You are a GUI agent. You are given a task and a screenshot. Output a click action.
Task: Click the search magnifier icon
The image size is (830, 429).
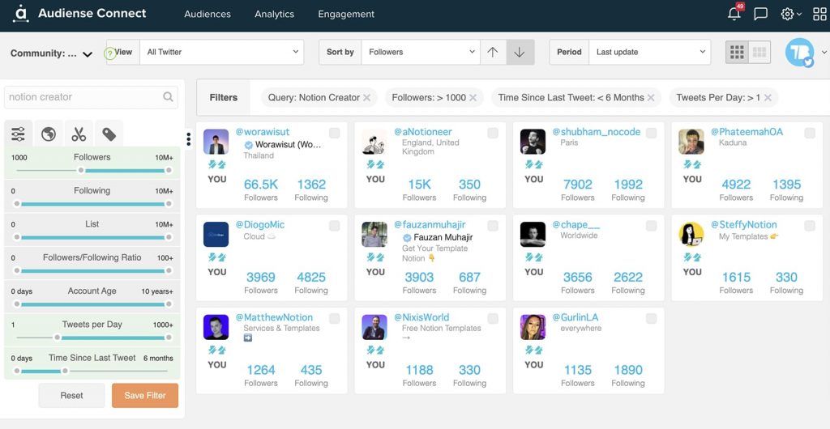168,96
